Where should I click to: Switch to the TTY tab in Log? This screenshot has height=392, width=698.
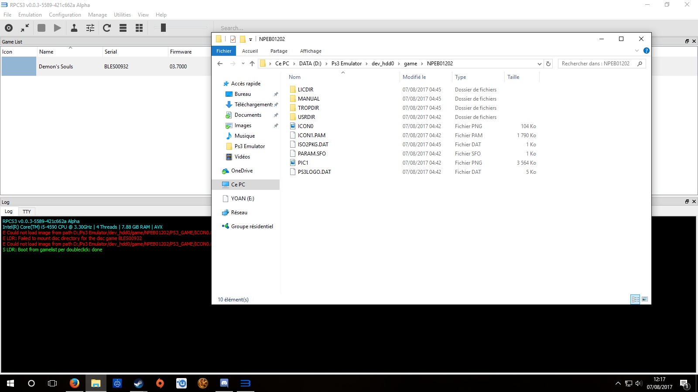point(27,212)
